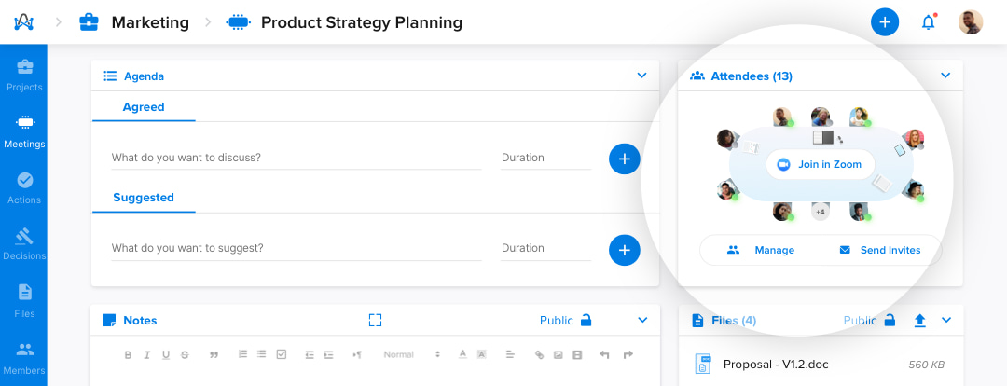Open the notifications bell
The height and width of the screenshot is (386, 1007).
[x=928, y=22]
